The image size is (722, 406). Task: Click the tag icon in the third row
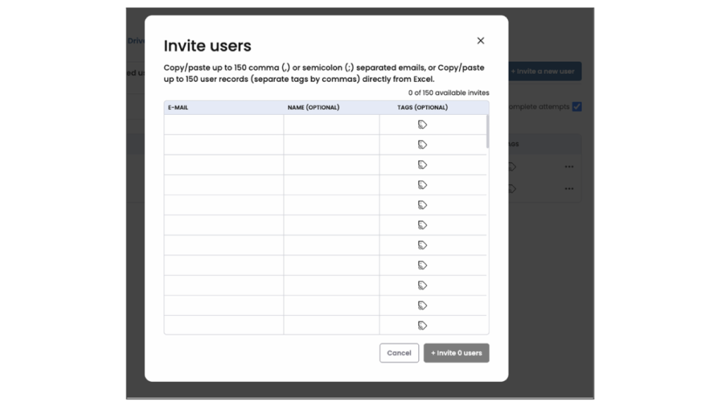(422, 165)
